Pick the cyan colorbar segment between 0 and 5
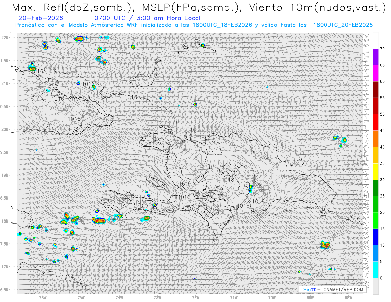This screenshot has height=302, width=391. [x=376, y=270]
